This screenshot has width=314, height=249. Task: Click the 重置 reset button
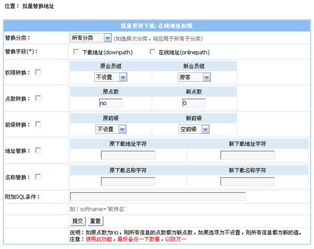coord(95,221)
